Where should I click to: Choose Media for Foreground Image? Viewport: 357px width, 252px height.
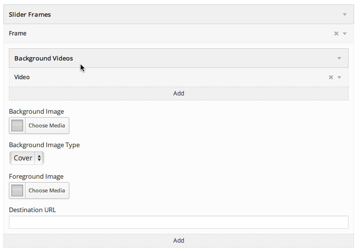[47, 190]
